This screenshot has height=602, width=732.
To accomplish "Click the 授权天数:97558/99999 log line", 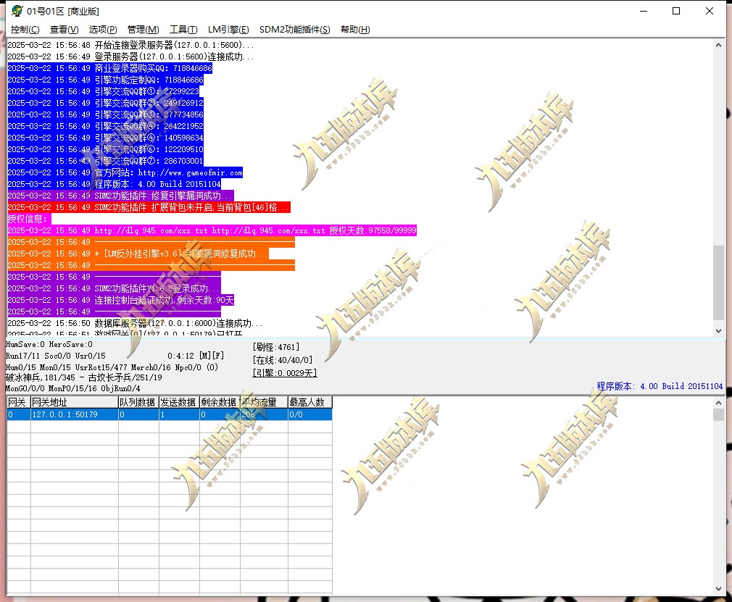I will [x=212, y=230].
